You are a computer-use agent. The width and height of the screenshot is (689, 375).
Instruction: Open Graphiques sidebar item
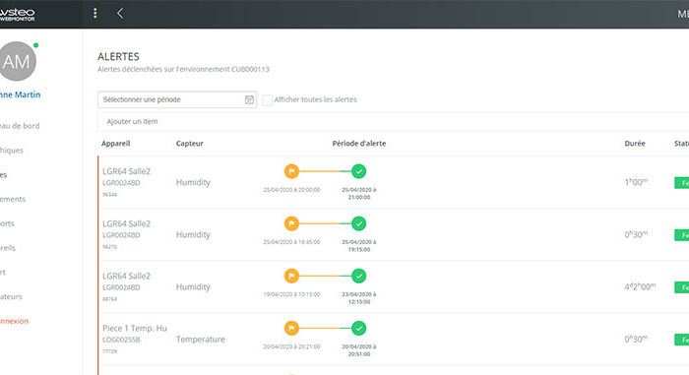[12, 151]
